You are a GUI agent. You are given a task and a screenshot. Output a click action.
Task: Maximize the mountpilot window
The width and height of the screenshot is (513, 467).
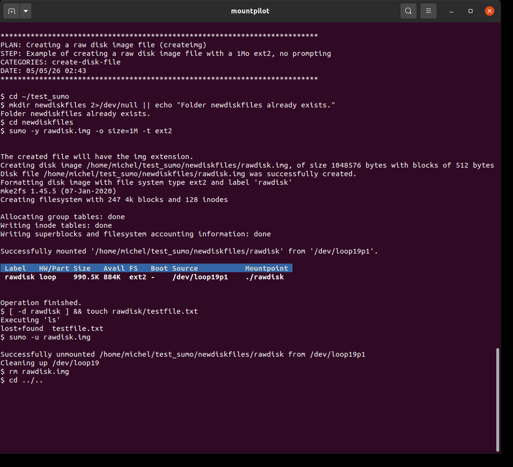471,11
